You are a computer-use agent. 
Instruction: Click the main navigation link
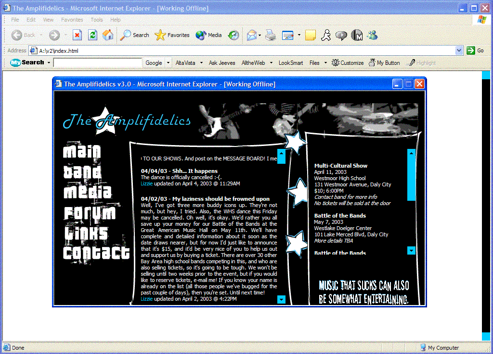(x=82, y=151)
